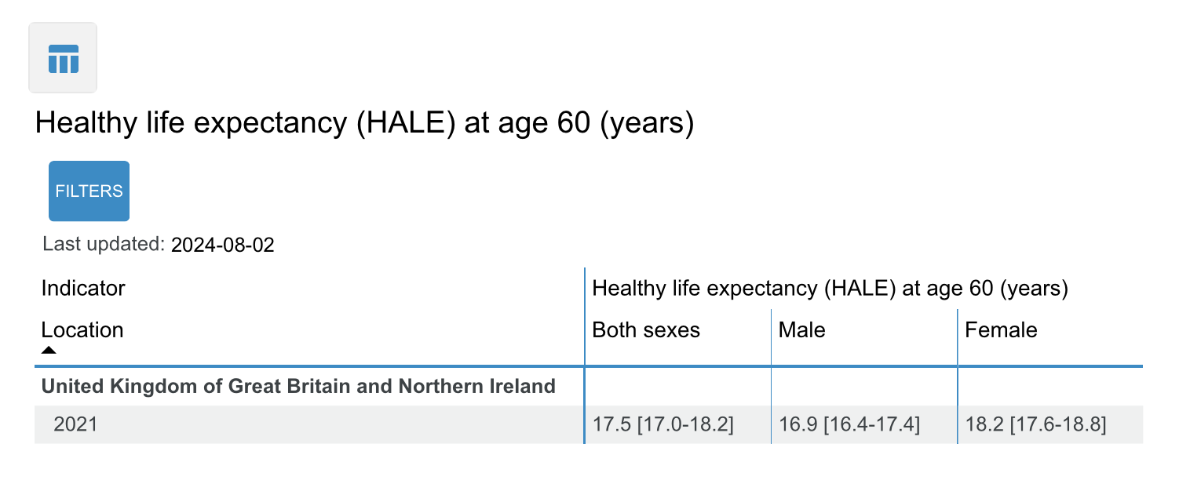Click the HALE indicator column heading
This screenshot has height=502, width=1190.
830,289
